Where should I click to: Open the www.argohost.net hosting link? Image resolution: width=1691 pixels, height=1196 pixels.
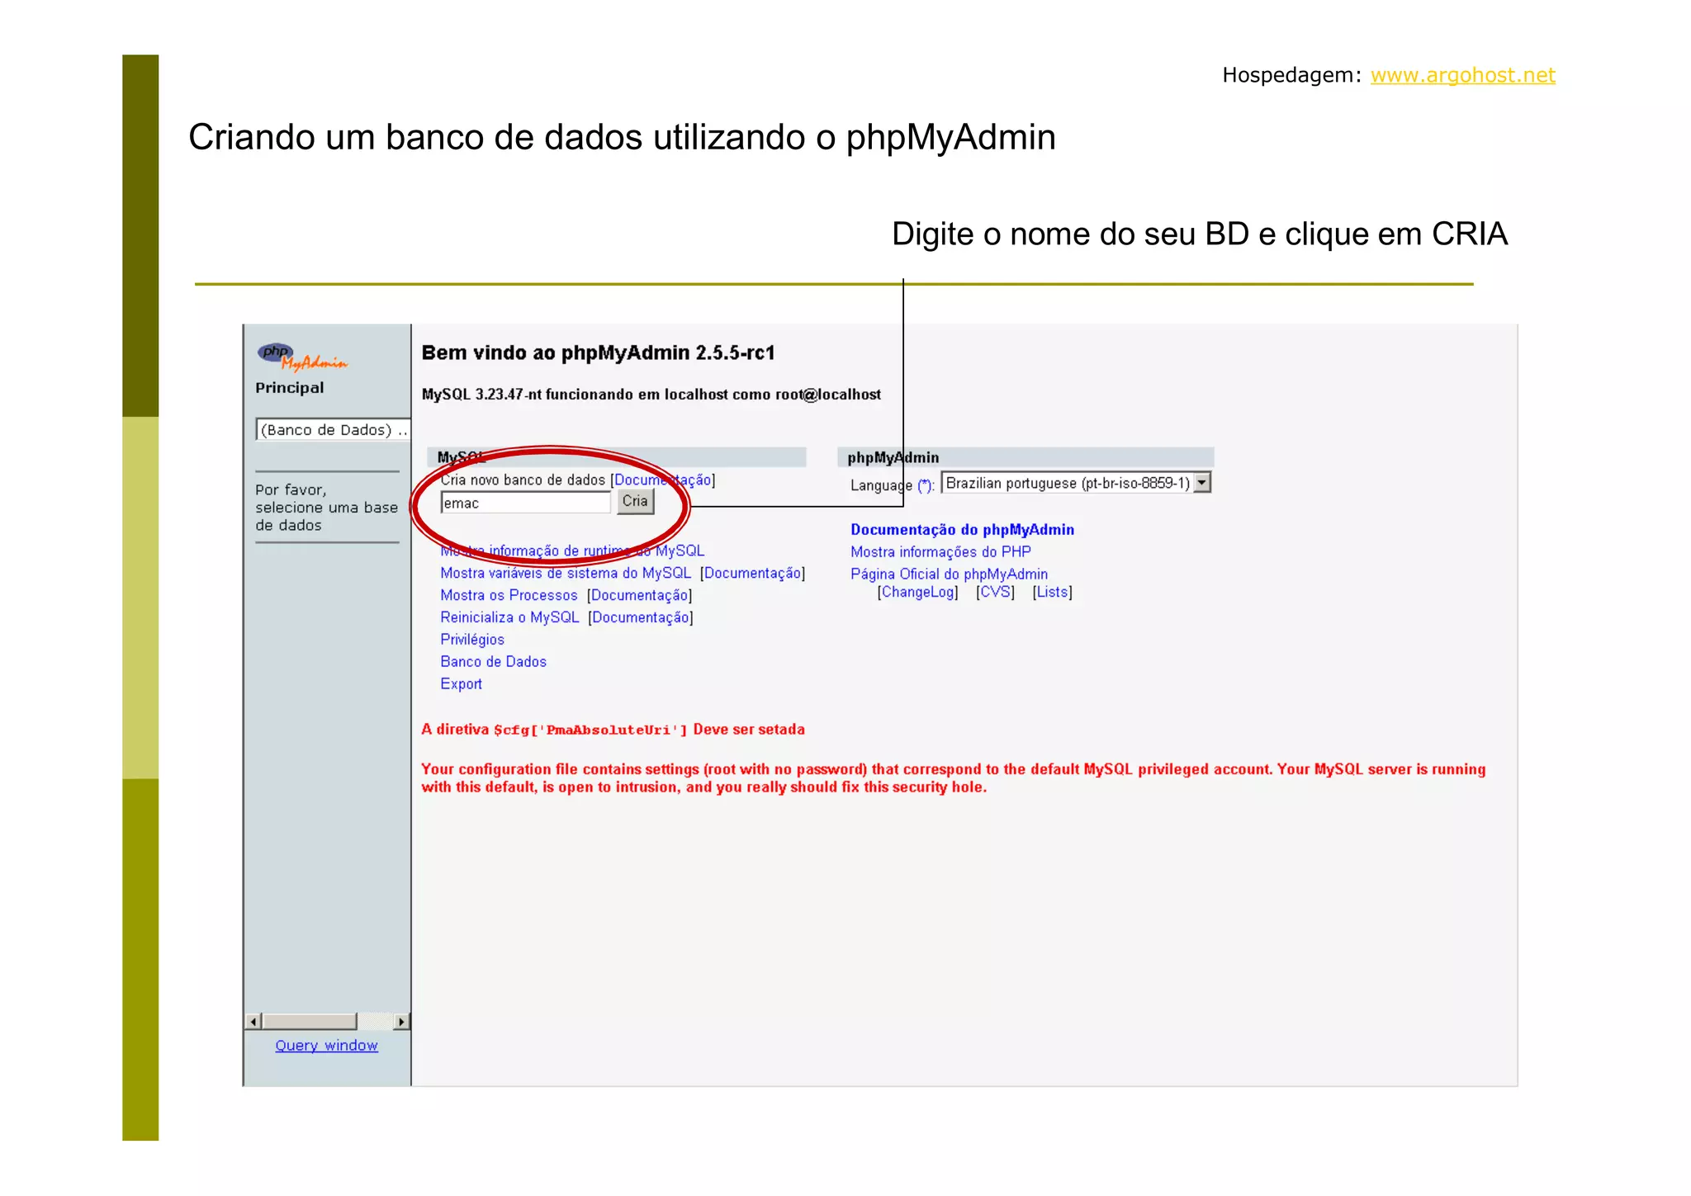[1462, 75]
